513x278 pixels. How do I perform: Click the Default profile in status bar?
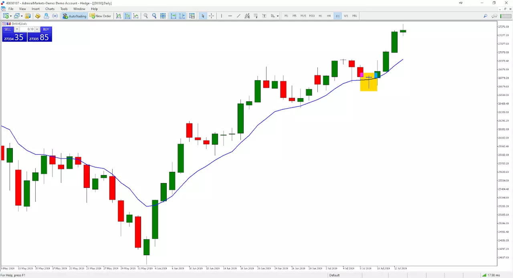334,275
